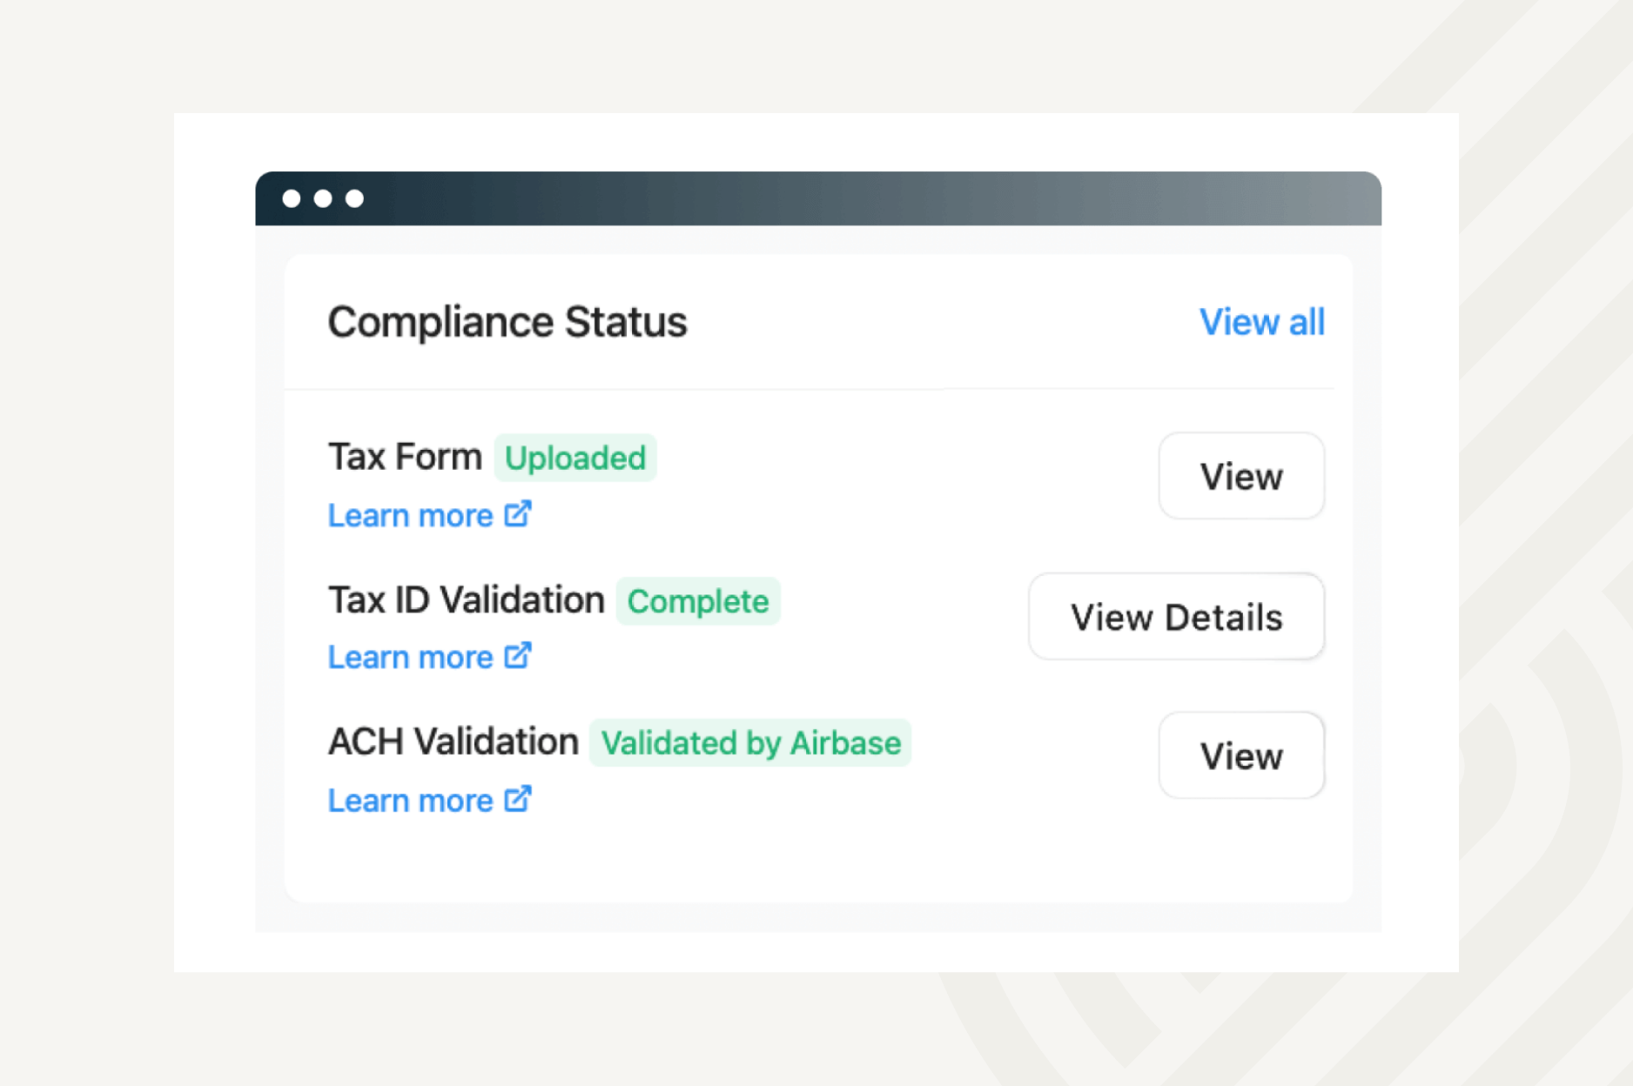Click external link icon under Tax ID Validation
The height and width of the screenshot is (1086, 1633).
[518, 655]
